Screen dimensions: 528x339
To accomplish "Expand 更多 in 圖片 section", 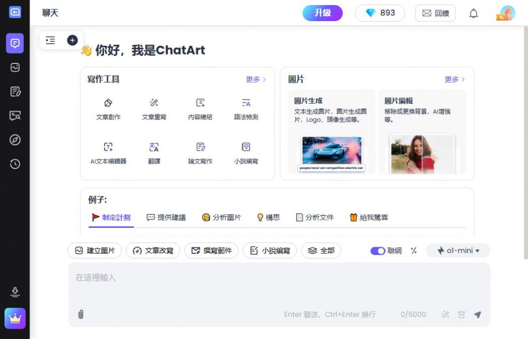I will [x=455, y=79].
